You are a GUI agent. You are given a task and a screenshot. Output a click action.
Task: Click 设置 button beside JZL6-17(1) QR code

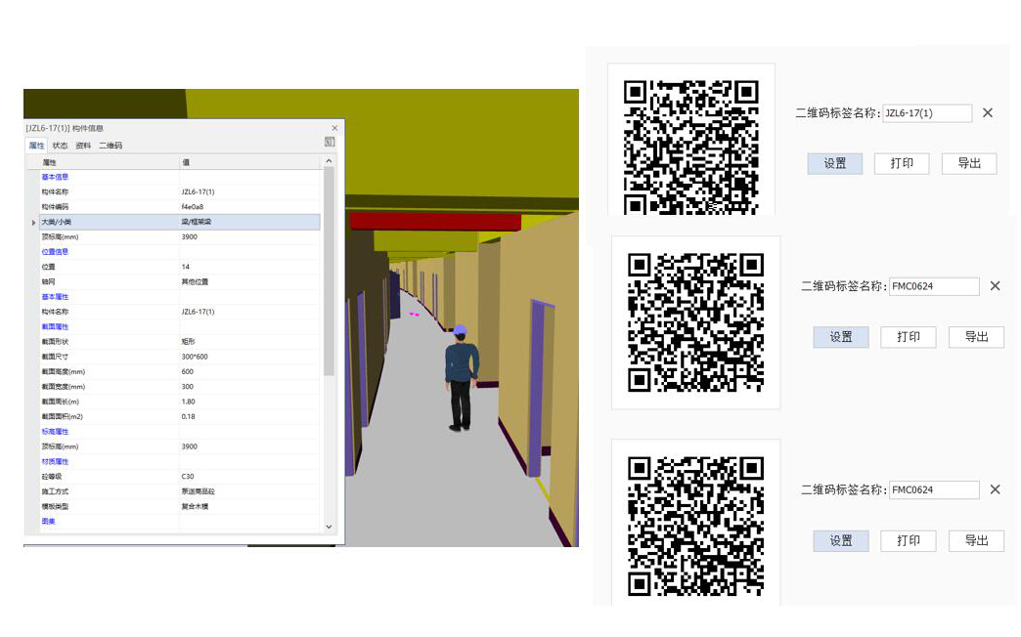[835, 163]
